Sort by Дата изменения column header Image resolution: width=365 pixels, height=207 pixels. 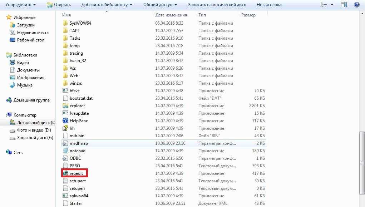pyautogui.click(x=171, y=15)
